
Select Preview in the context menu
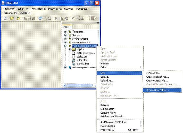tap(120, 63)
